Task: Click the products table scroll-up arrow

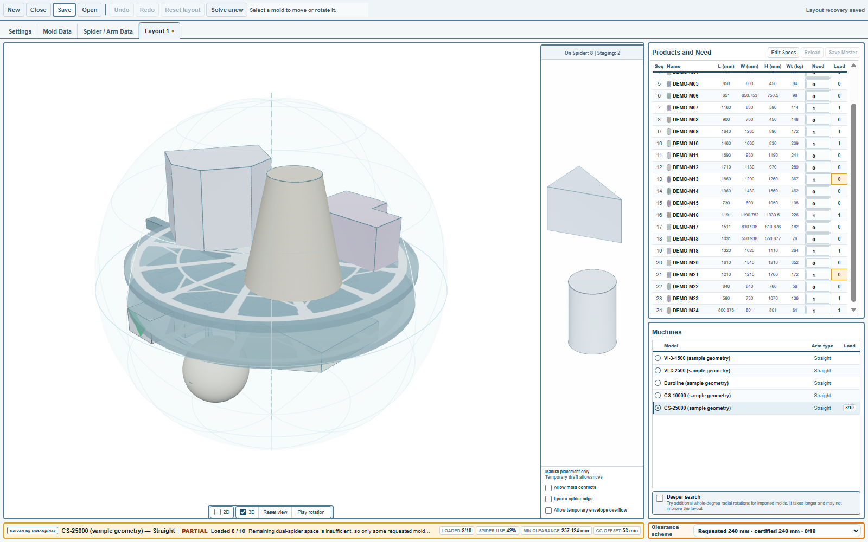Action: [853, 66]
